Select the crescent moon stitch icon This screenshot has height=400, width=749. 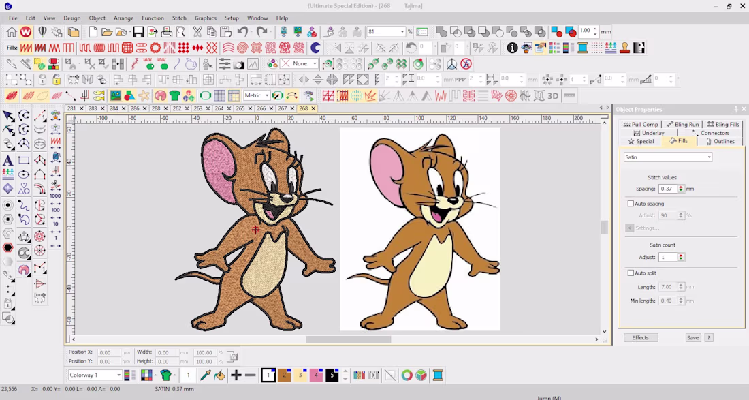point(315,48)
